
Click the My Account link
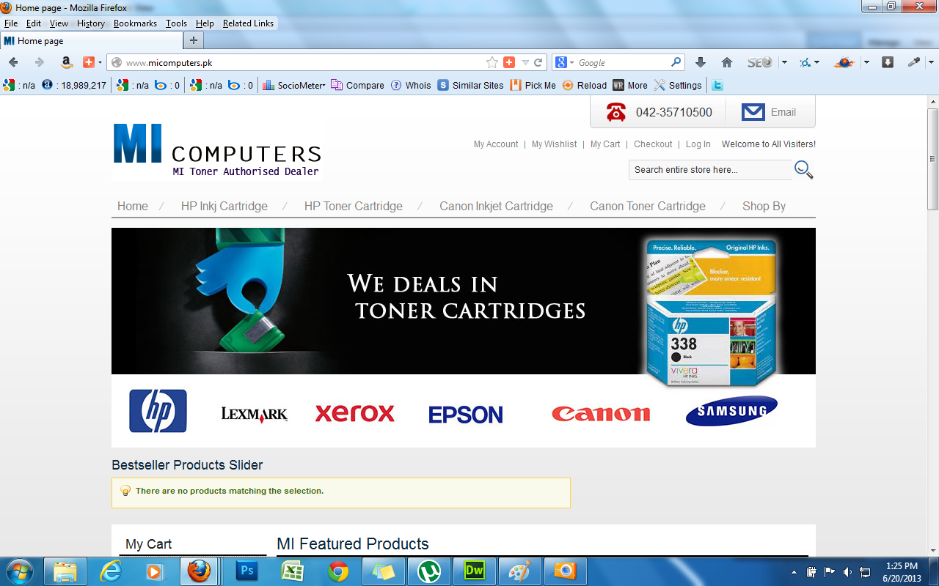[496, 144]
